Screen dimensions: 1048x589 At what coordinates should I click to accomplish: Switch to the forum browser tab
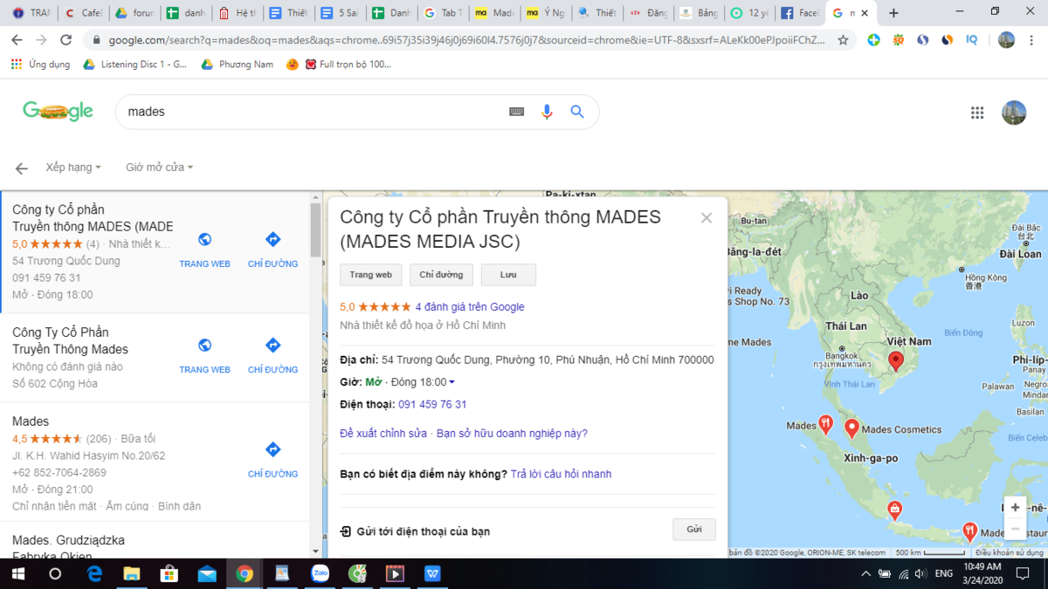coord(134,13)
